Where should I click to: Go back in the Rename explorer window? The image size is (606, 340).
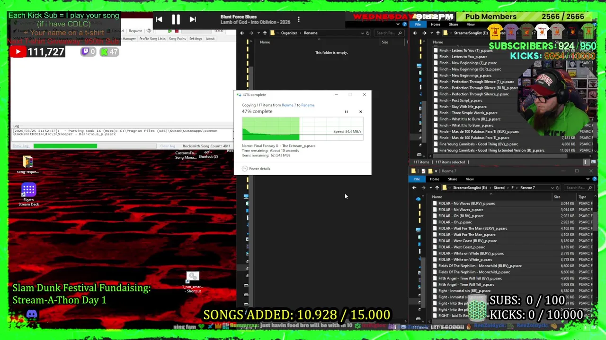242,33
